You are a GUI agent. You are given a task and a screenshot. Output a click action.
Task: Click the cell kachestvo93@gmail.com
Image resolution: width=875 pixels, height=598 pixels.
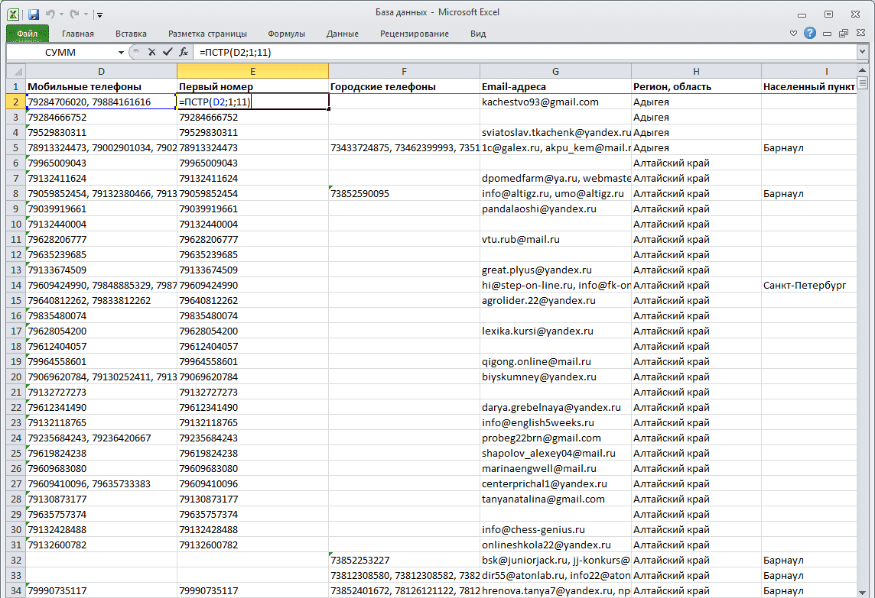click(x=555, y=102)
